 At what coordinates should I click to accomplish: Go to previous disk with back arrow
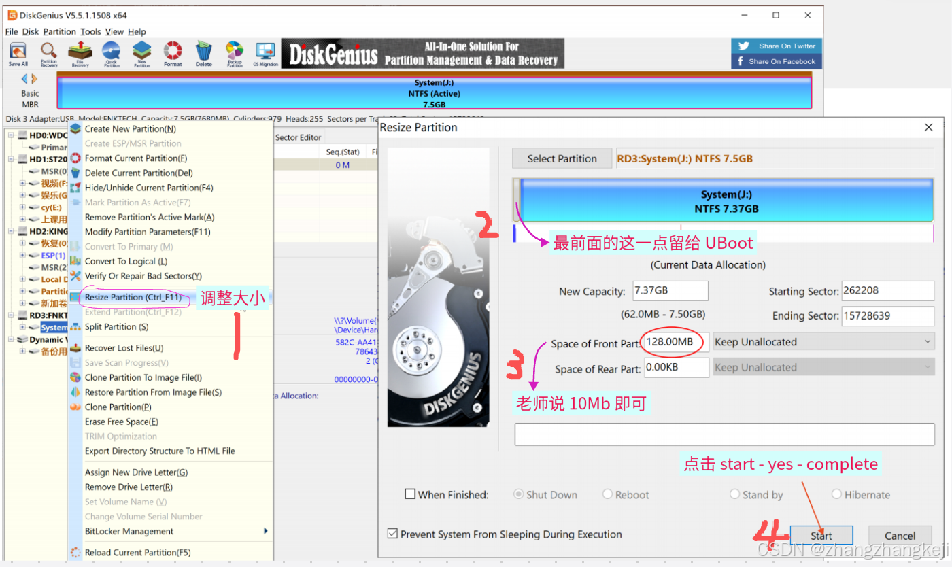point(25,79)
